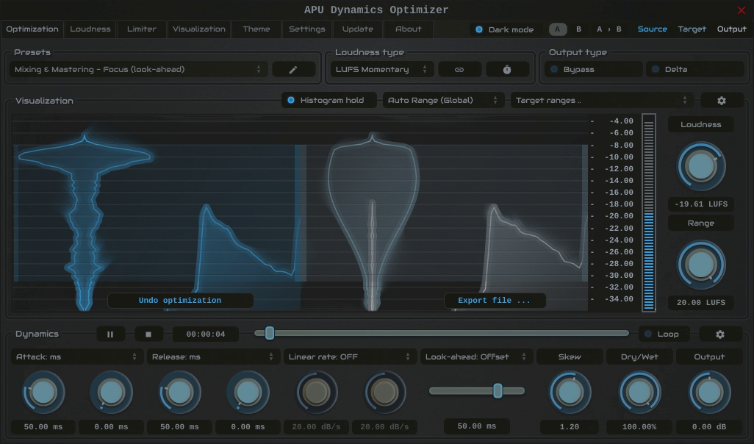This screenshot has width=754, height=444.
Task: Switch to the Visualization tab
Action: coord(198,29)
